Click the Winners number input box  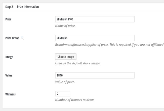(x=63, y=94)
